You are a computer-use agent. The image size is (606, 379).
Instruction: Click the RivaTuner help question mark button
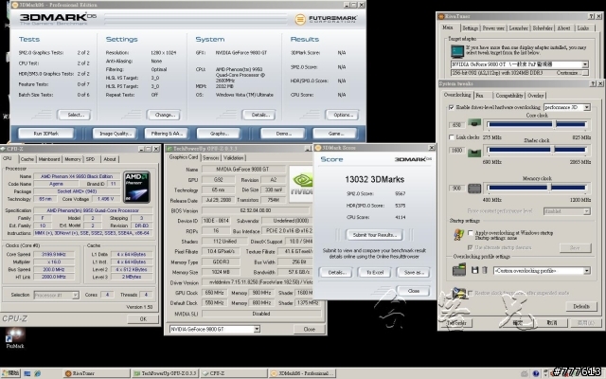click(591, 16)
